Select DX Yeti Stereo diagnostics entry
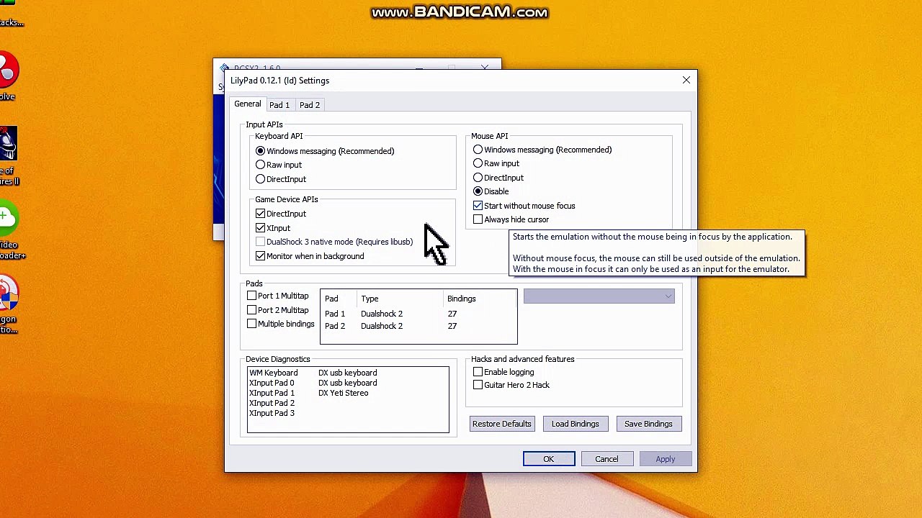 pos(343,393)
